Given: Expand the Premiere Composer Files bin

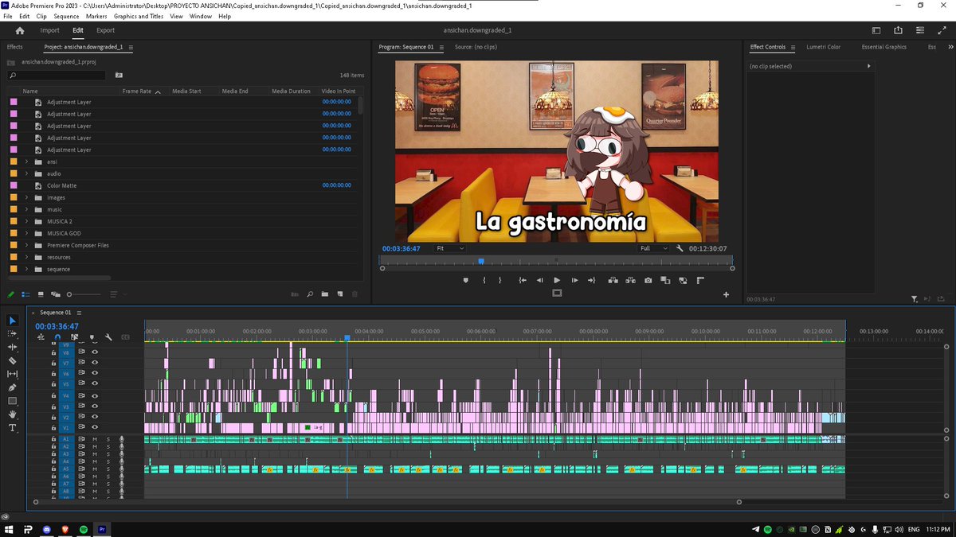Looking at the screenshot, I should pos(26,245).
